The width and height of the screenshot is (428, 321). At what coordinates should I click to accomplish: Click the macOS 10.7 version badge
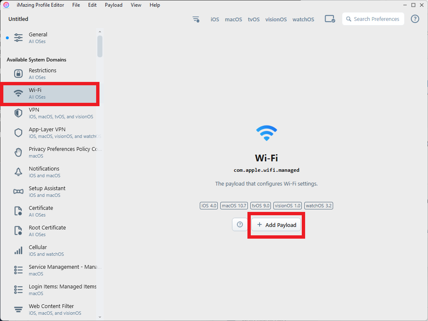point(234,206)
